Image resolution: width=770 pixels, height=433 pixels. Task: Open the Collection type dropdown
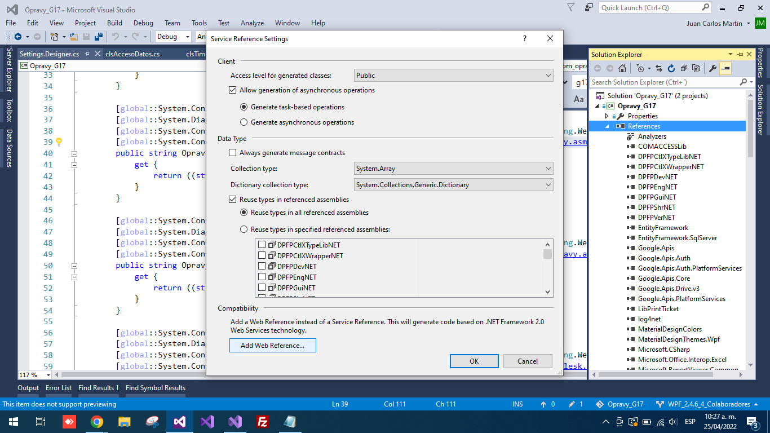coord(454,169)
